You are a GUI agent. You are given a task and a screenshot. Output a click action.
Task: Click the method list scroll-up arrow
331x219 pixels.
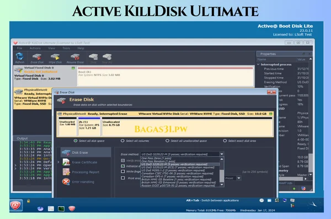point(222,159)
